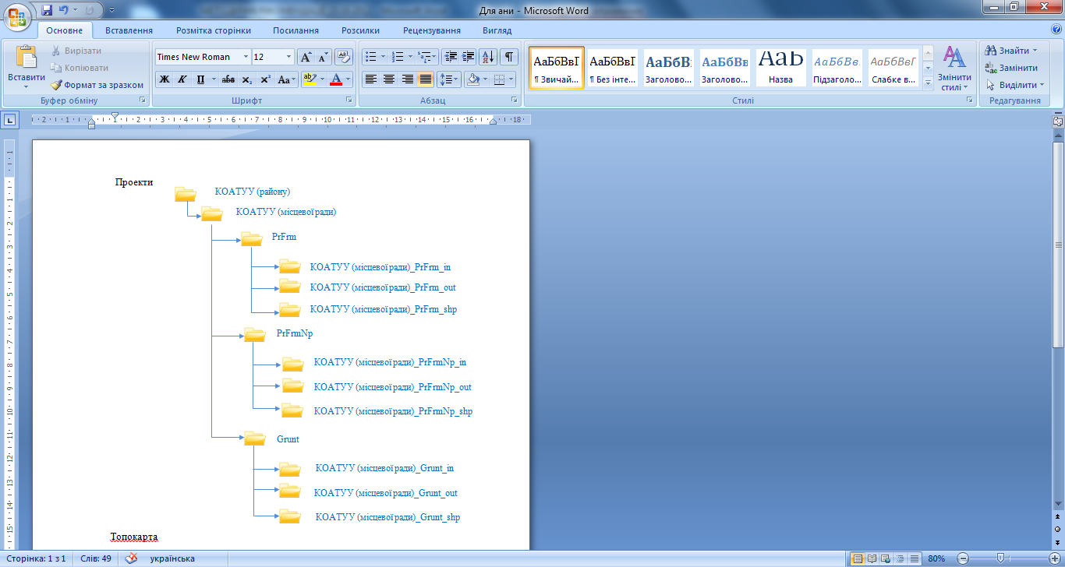The image size is (1065, 567).
Task: Open numbering list dropdown arrow
Action: pyautogui.click(x=409, y=57)
